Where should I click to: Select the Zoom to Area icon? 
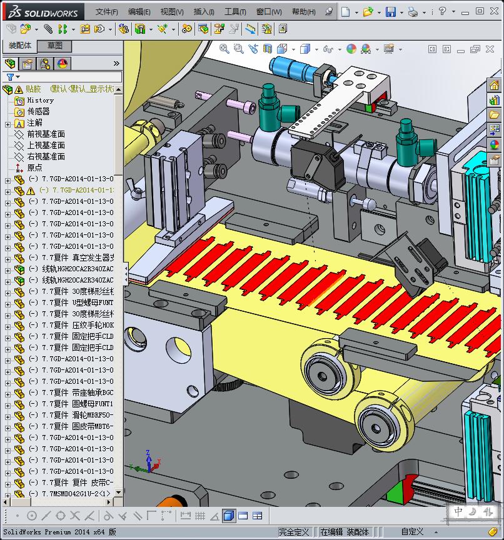238,49
